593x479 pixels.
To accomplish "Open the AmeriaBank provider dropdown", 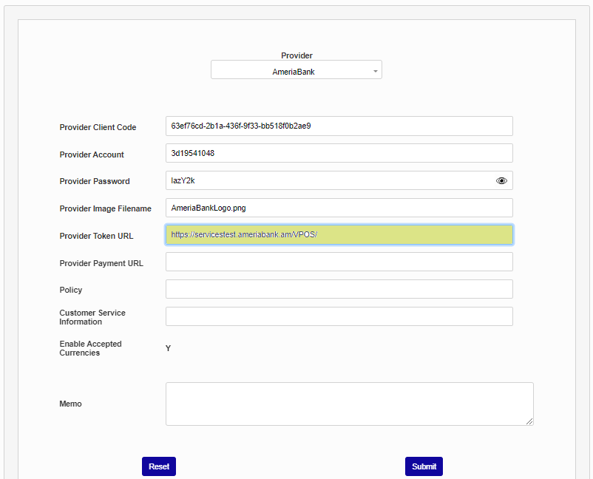I will point(296,70).
